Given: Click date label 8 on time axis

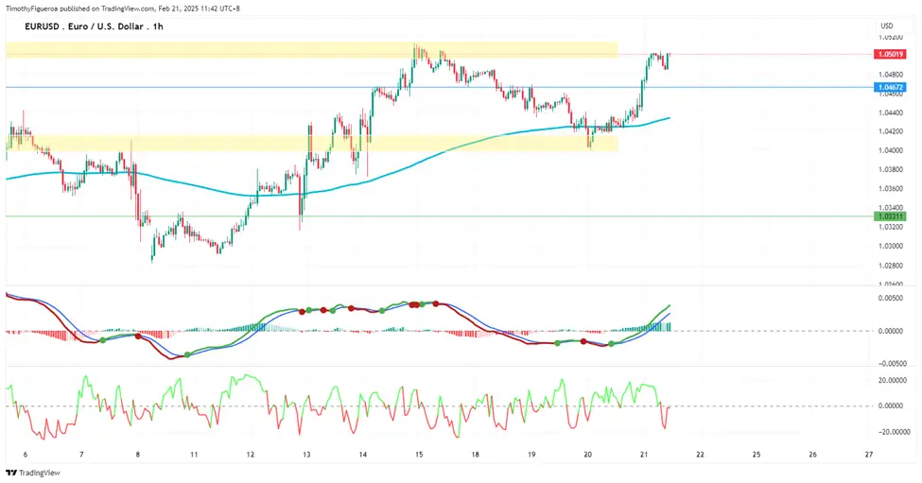Looking at the screenshot, I should coord(138,455).
